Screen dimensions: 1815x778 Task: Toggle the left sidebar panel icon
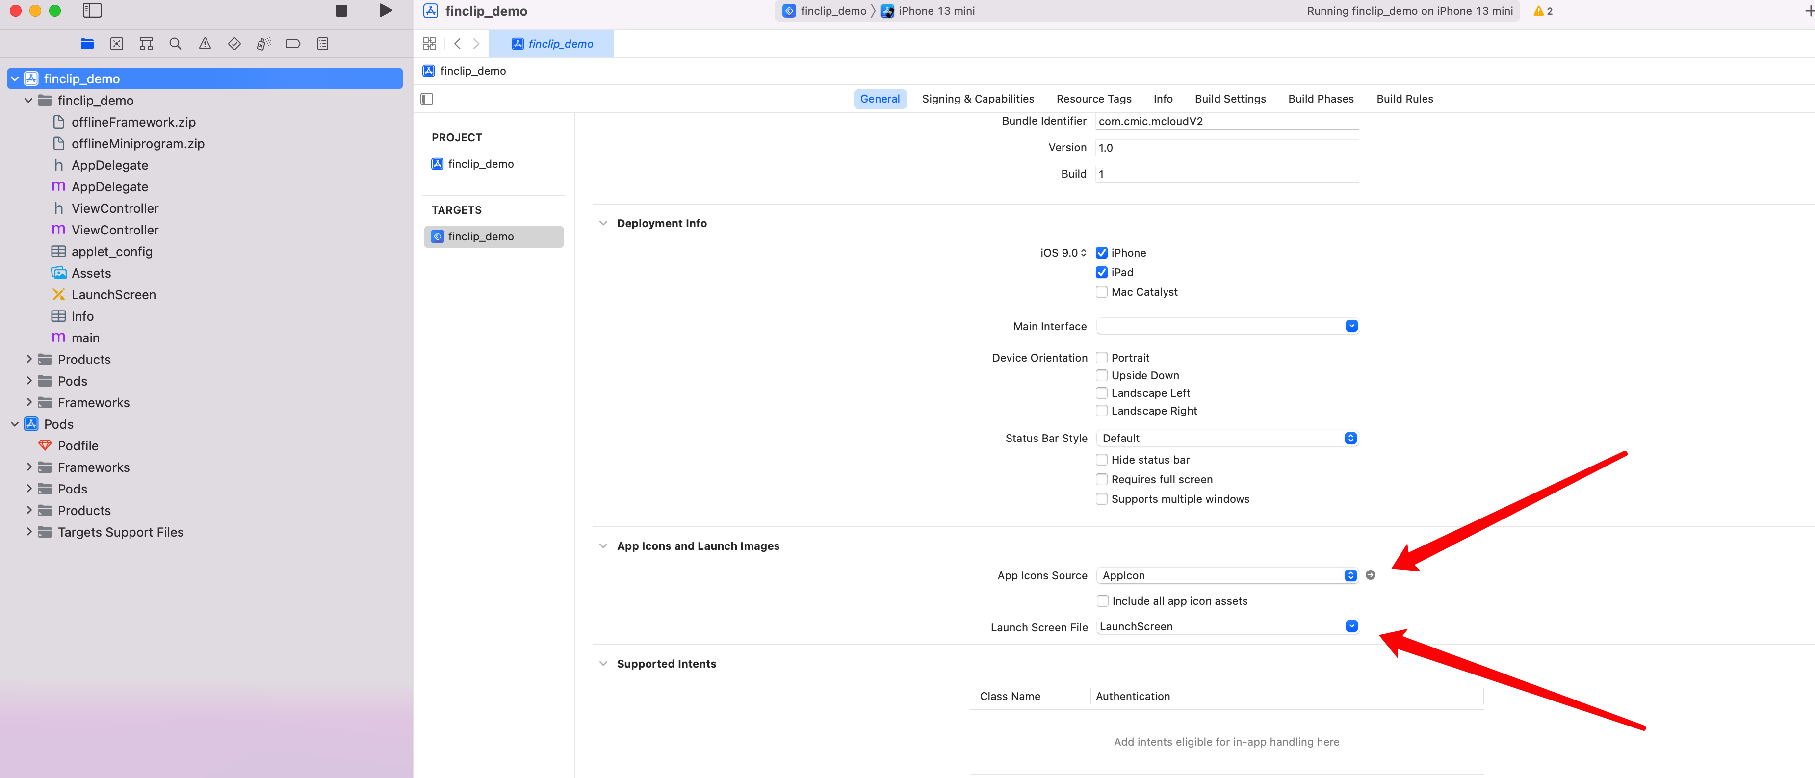[x=92, y=11]
